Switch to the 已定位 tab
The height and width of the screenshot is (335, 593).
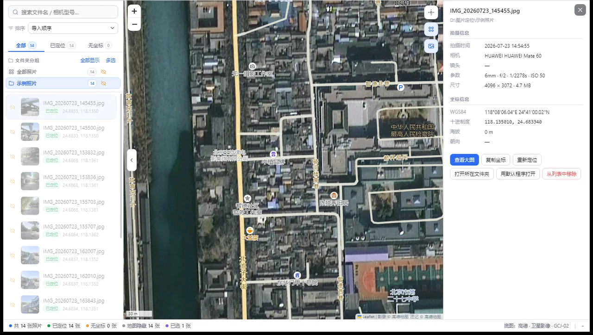[x=63, y=45]
